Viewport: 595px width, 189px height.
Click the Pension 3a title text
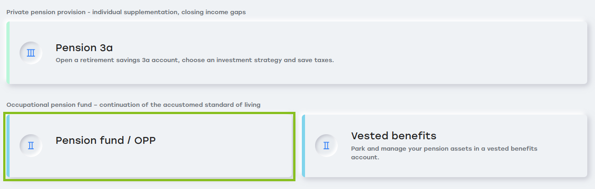point(84,47)
